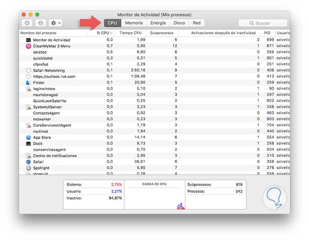Screen dimensions: 309x241
Task: Click the App Store process name
Action: coord(42,137)
